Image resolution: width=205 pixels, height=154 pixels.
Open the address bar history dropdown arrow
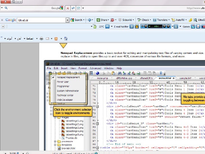pyautogui.click(x=83, y=8)
